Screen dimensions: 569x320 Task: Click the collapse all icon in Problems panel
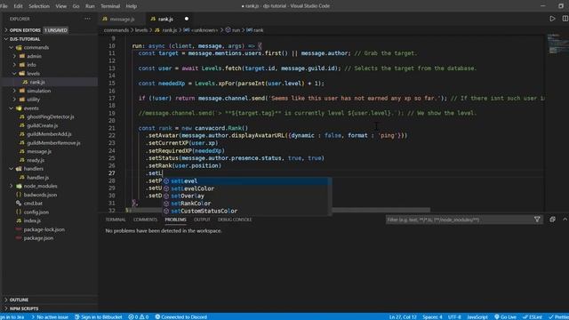click(552, 220)
